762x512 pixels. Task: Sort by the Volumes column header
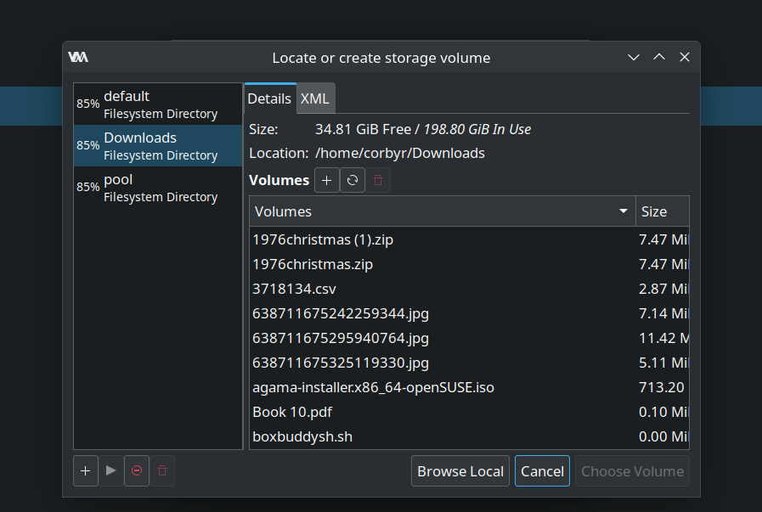(x=443, y=211)
